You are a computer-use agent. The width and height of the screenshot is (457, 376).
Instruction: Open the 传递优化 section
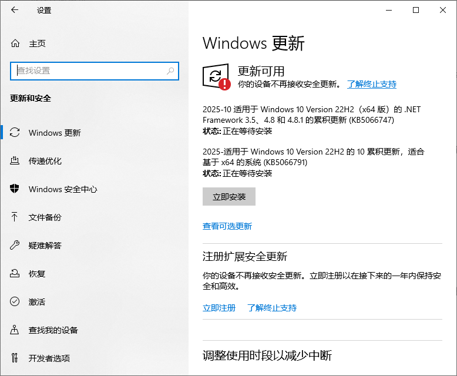click(45, 161)
